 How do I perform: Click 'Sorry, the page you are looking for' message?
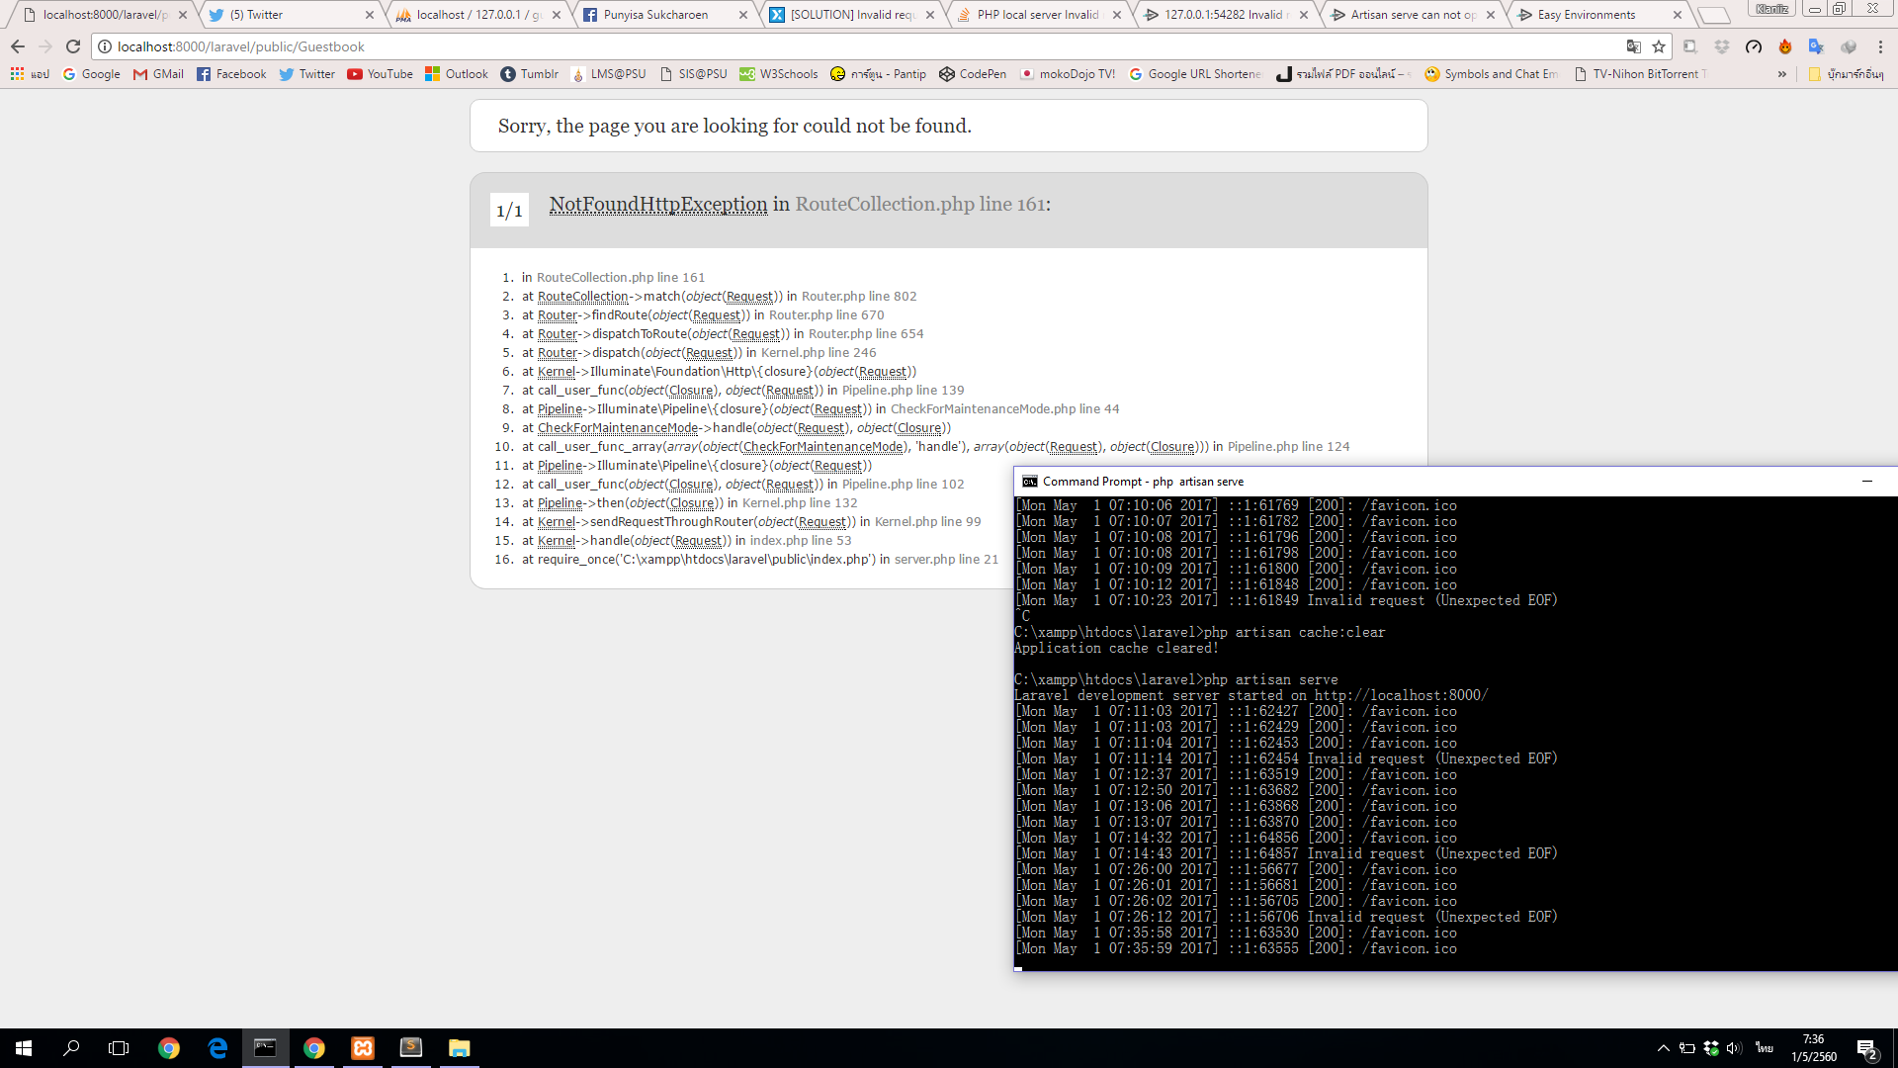(x=735, y=126)
